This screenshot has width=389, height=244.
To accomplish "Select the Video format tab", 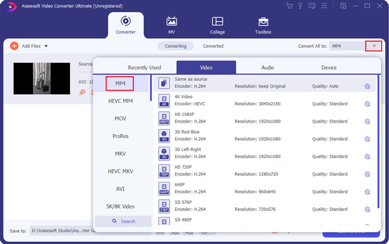I will click(206, 67).
